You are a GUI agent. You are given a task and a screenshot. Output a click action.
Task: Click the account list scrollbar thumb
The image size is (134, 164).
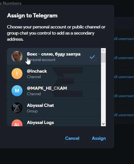(103, 58)
